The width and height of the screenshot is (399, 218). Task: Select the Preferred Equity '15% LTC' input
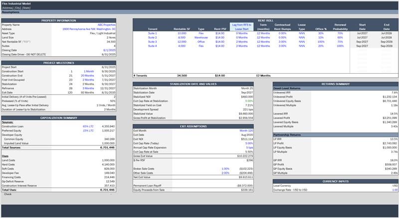pyautogui.click(x=88, y=130)
